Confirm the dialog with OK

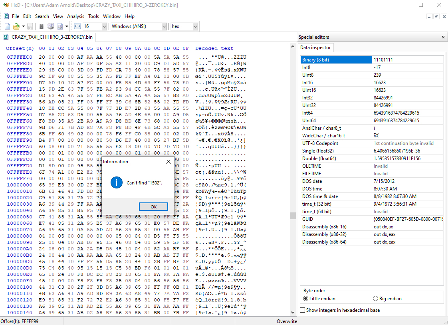153,207
